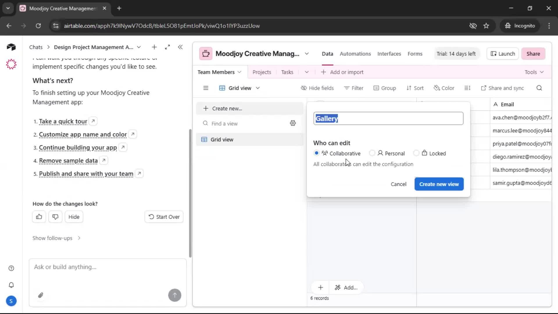Expand Show follow-ups
The height and width of the screenshot is (314, 558).
pos(56,238)
